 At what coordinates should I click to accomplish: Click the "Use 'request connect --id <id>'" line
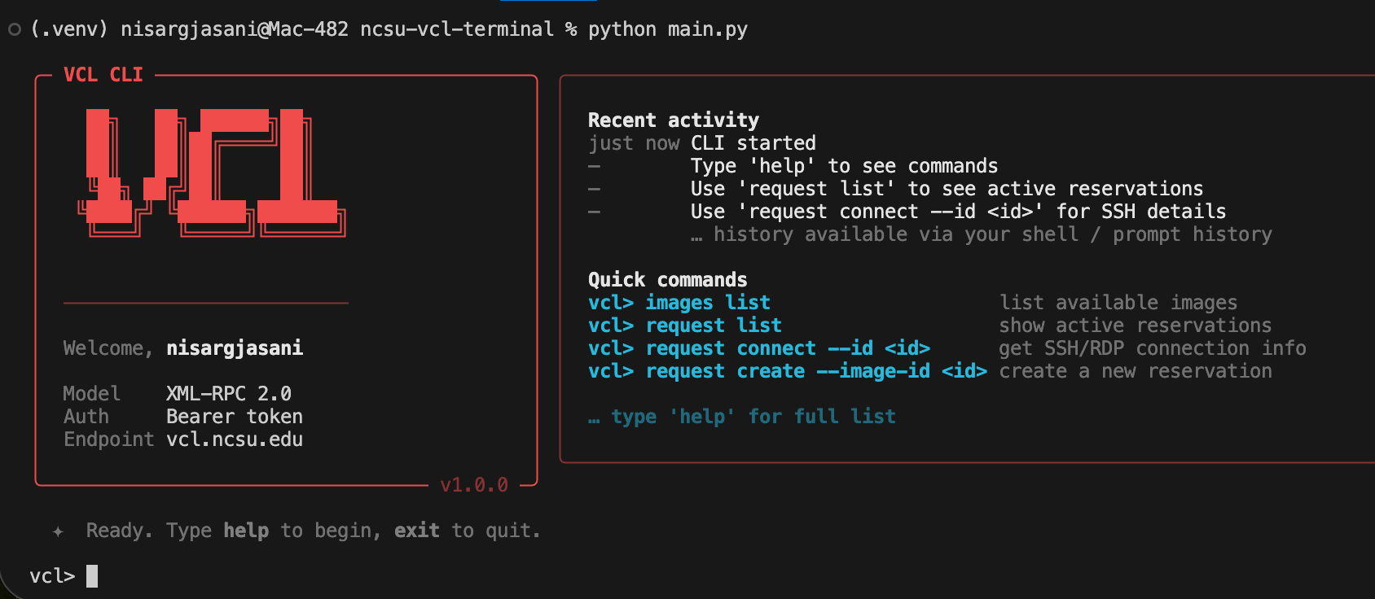point(958,212)
